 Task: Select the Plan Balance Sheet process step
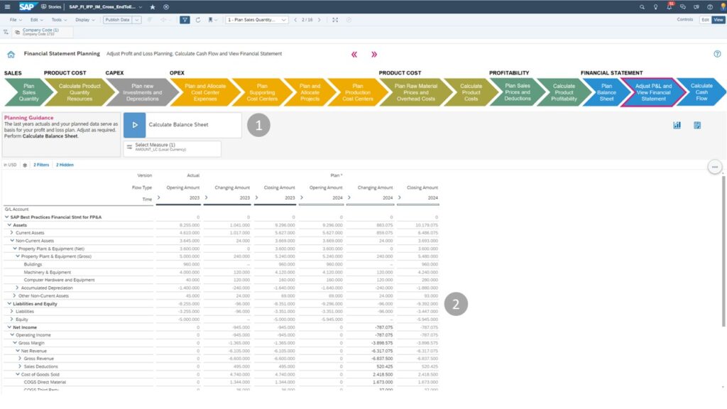click(x=606, y=92)
